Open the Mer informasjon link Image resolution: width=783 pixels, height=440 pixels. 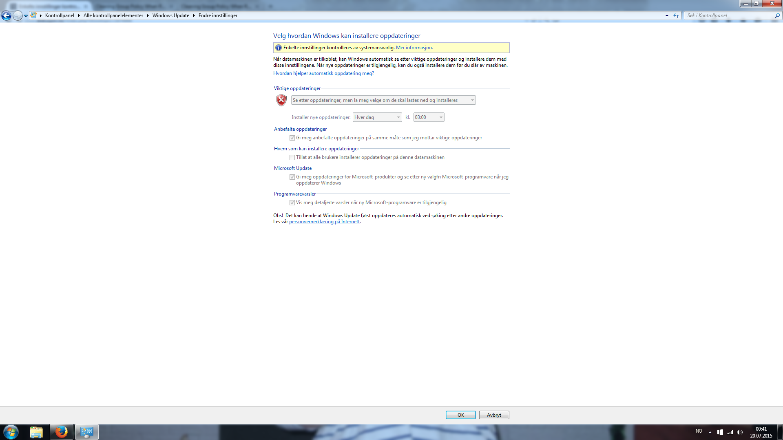tap(414, 48)
